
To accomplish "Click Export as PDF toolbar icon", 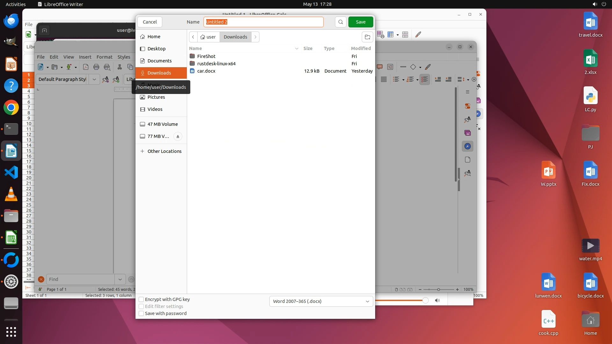I will tap(85, 67).
